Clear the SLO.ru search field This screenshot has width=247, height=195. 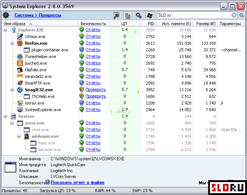coord(234,15)
